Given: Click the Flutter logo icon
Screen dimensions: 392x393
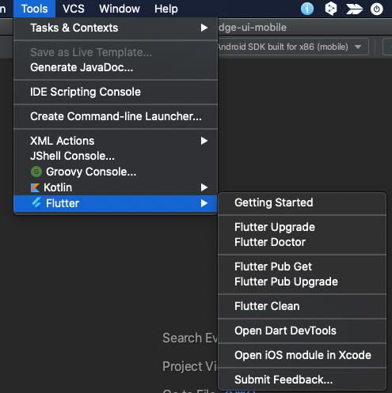Looking at the screenshot, I should click(x=36, y=203).
